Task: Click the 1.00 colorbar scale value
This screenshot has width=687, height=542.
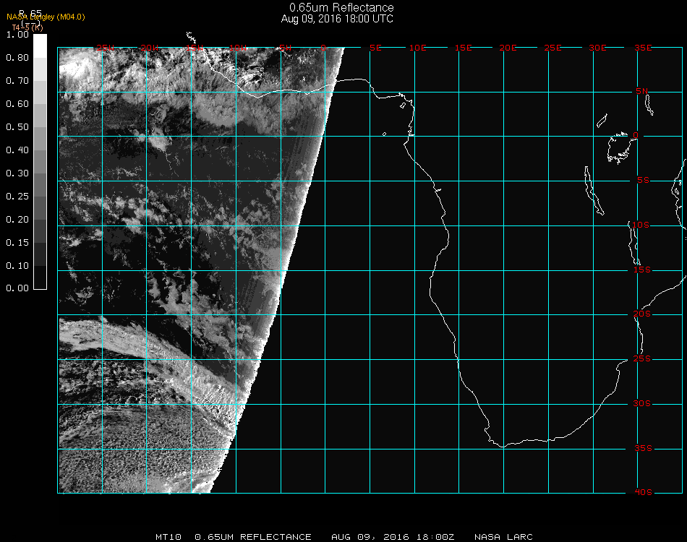Action: 17,35
